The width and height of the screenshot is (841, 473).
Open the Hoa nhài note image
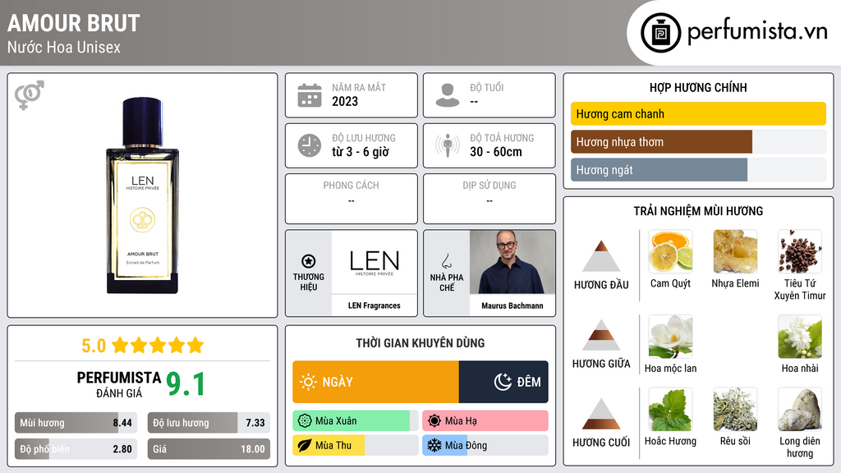click(800, 337)
